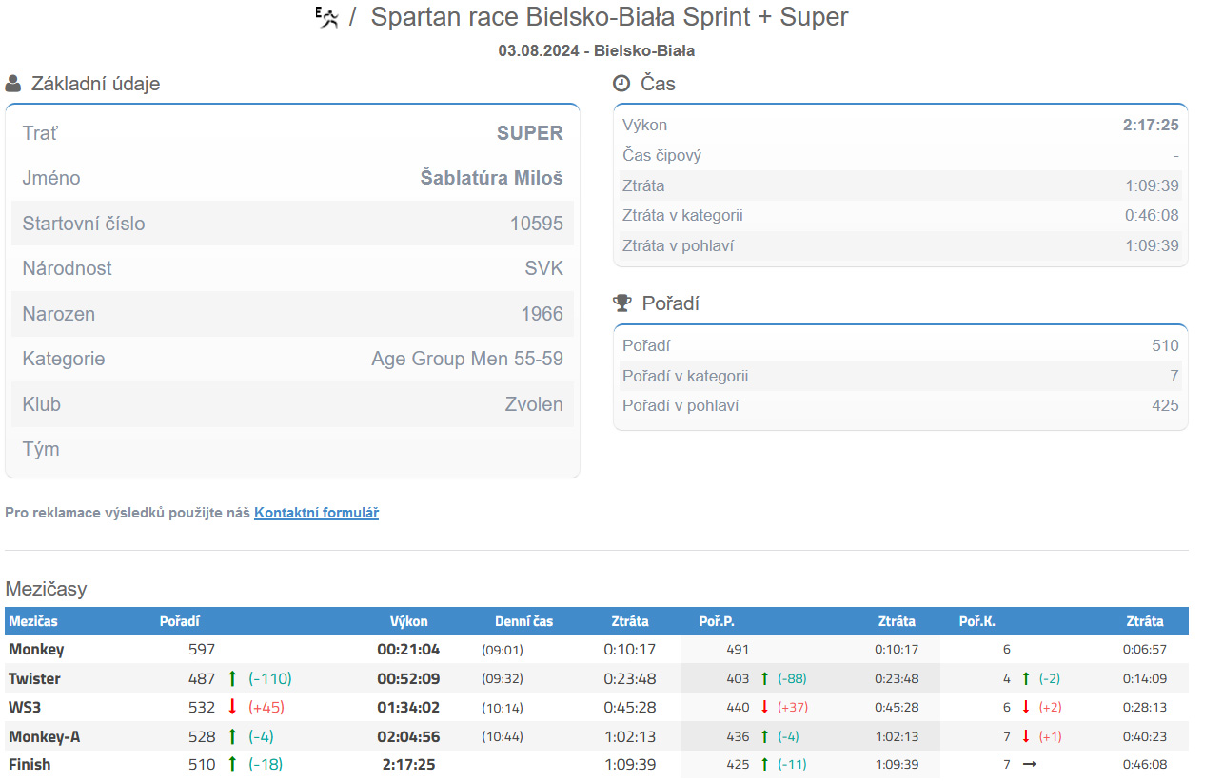
Task: Click the green up arrow in the Twister Pořadí cell
Action: pos(232,678)
